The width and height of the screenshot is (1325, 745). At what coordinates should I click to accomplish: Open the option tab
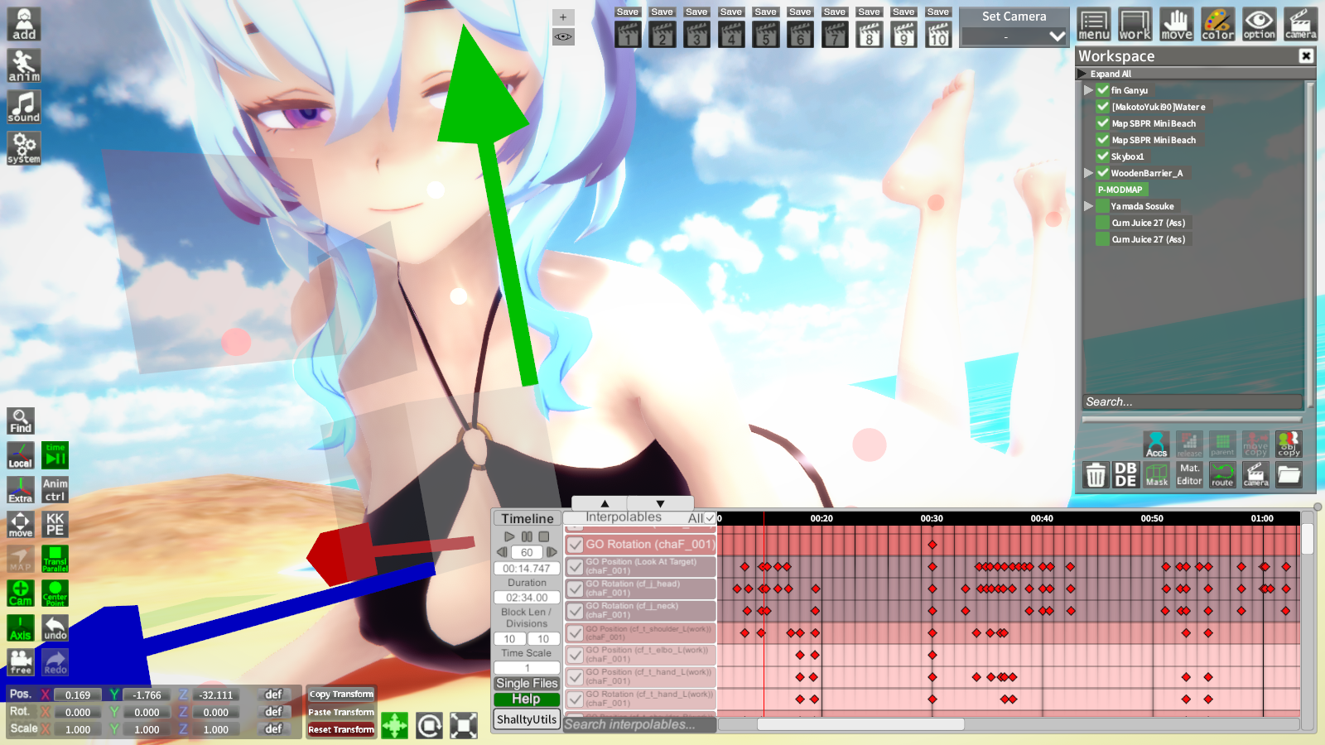click(1260, 25)
